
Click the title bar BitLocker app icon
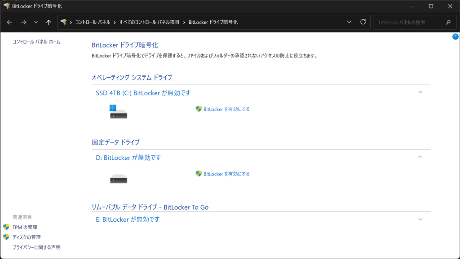(6, 6)
